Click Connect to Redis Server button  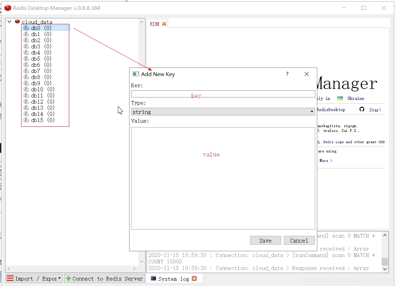105,279
